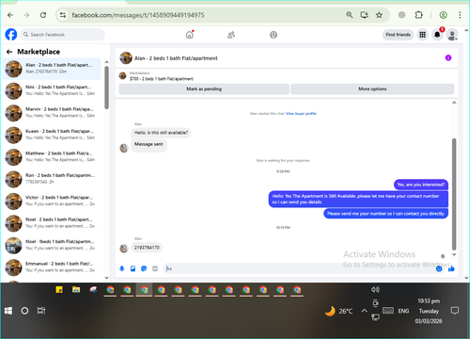Open File Explorer from the taskbar

coord(76,290)
